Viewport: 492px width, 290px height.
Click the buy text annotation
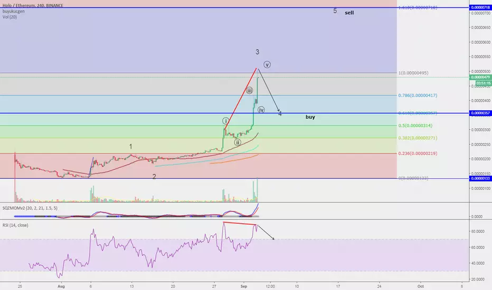[310, 117]
